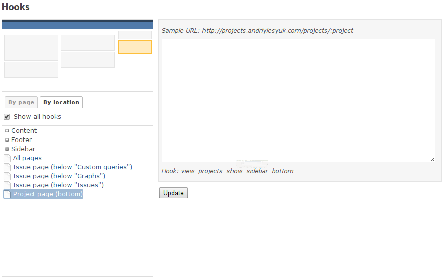This screenshot has height=279, width=444.
Task: Click the Footer label in the tree
Action: (21, 140)
